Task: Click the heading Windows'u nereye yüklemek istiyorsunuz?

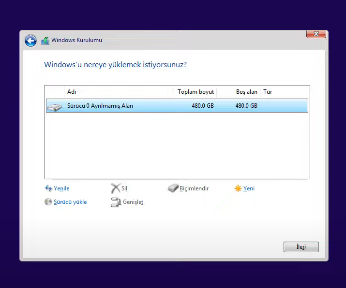Action: click(115, 65)
